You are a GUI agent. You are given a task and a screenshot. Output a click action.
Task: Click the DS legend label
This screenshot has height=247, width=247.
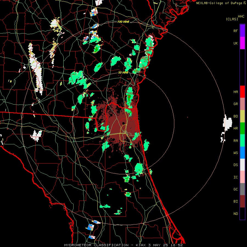tap(235, 165)
